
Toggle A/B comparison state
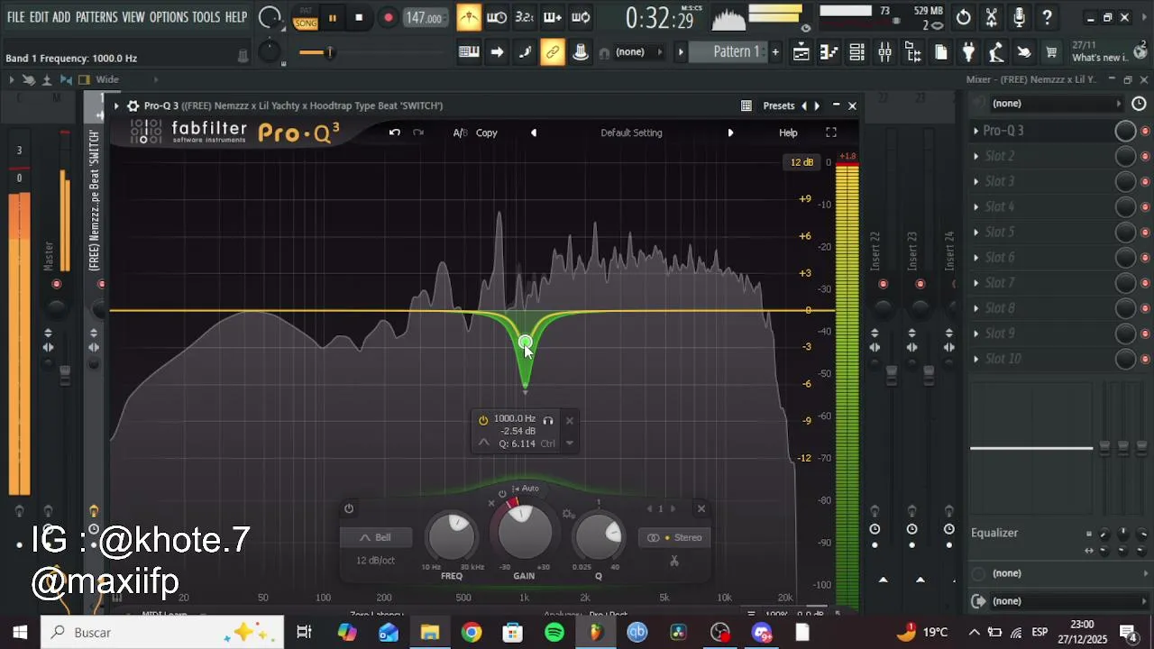click(460, 133)
